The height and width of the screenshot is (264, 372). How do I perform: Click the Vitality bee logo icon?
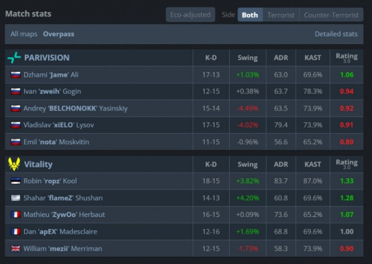tap(14, 164)
